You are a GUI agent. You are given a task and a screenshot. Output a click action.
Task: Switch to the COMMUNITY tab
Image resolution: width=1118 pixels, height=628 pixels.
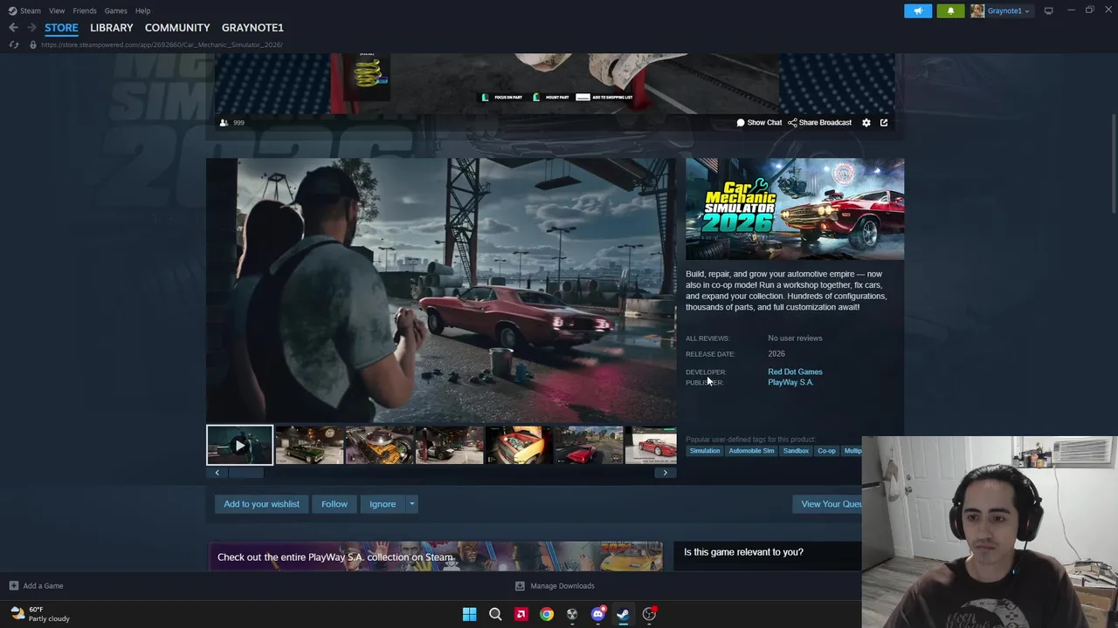coord(177,28)
